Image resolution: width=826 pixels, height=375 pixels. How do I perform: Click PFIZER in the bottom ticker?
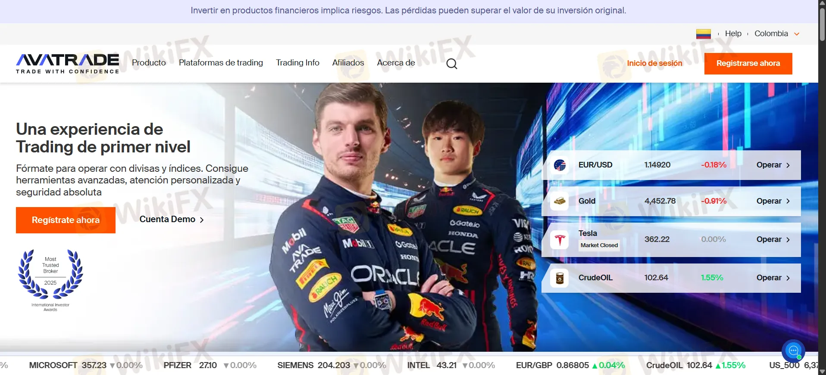pyautogui.click(x=177, y=365)
